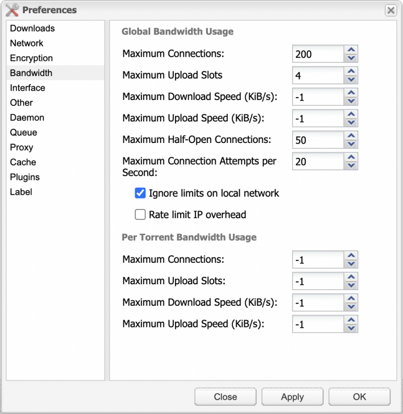Increase global Maximum Connections with up arrow
The image size is (403, 414).
click(x=351, y=50)
